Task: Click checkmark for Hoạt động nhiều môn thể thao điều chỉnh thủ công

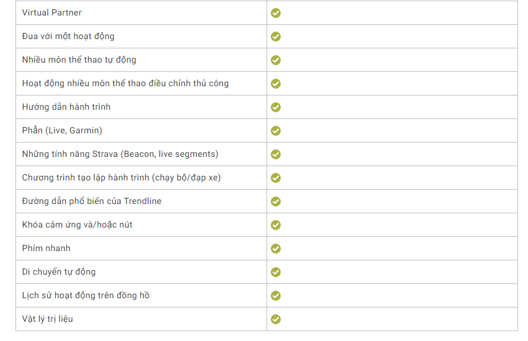Action: pos(275,84)
